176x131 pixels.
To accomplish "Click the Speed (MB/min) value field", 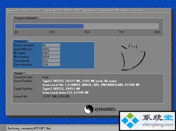I will (51, 49).
